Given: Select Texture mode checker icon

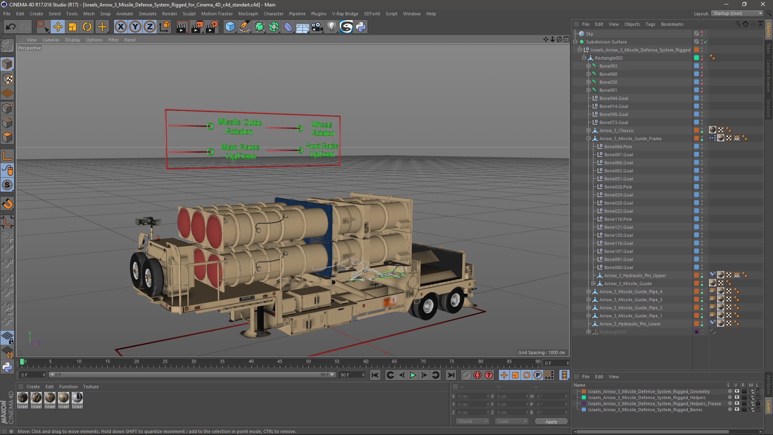Looking at the screenshot, I should coord(7,79).
